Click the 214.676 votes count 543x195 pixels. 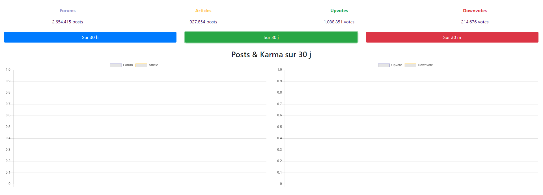pyautogui.click(x=475, y=22)
